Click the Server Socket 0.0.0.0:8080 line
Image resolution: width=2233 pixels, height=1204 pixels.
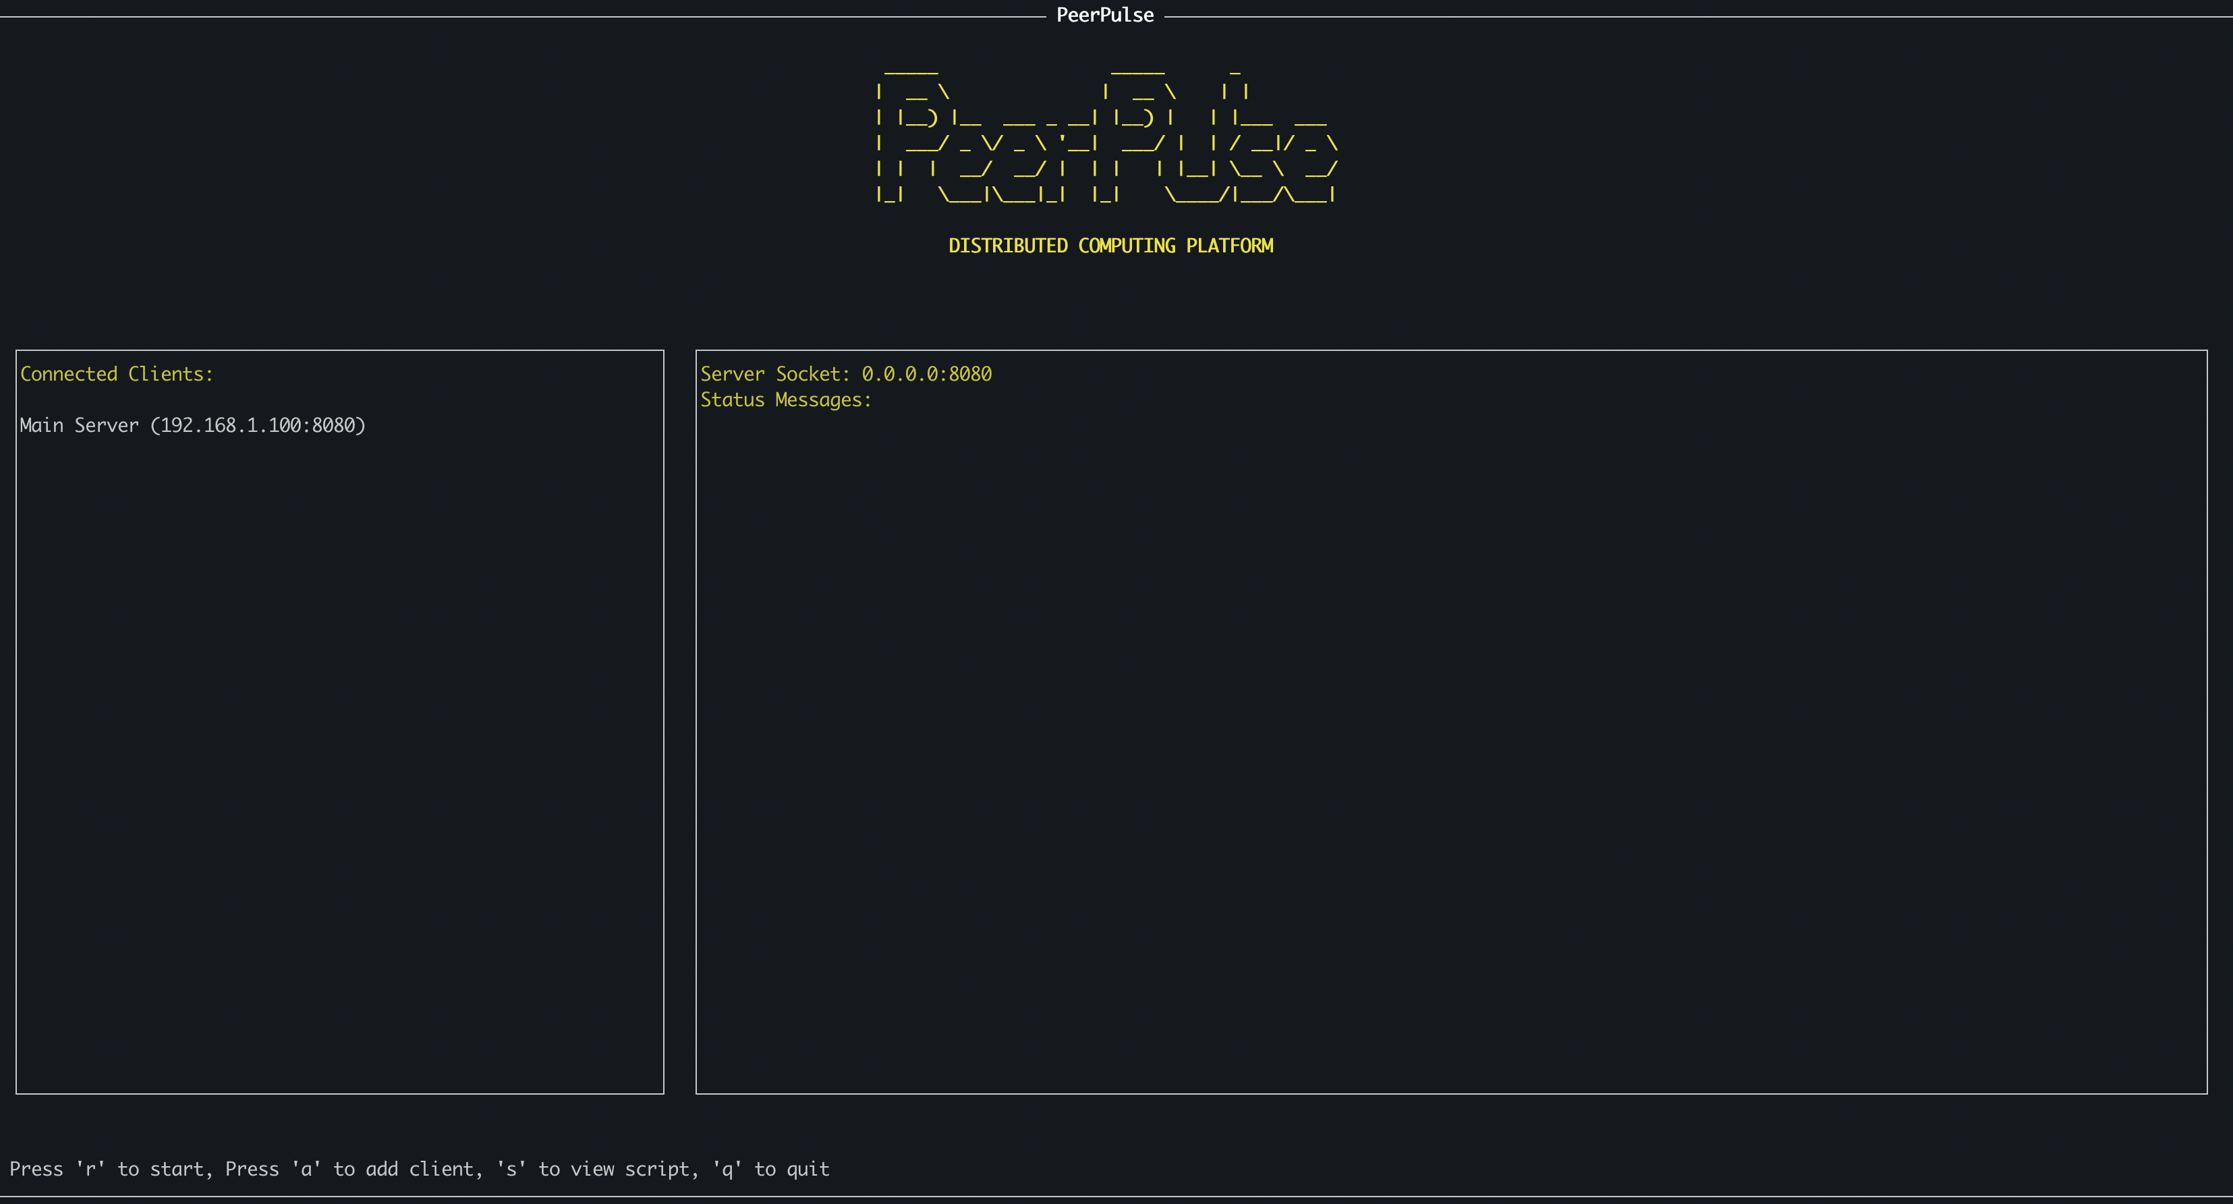click(x=845, y=374)
